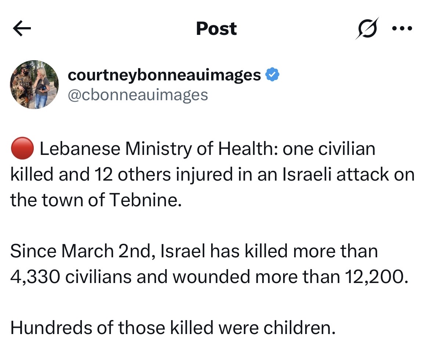Click the phrase Lebanese Ministry of Health
The image size is (433, 359).
pos(157,149)
